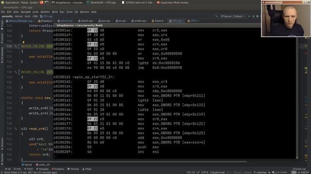
Task: Open the Project tool window sidebar button
Action: (2, 25)
